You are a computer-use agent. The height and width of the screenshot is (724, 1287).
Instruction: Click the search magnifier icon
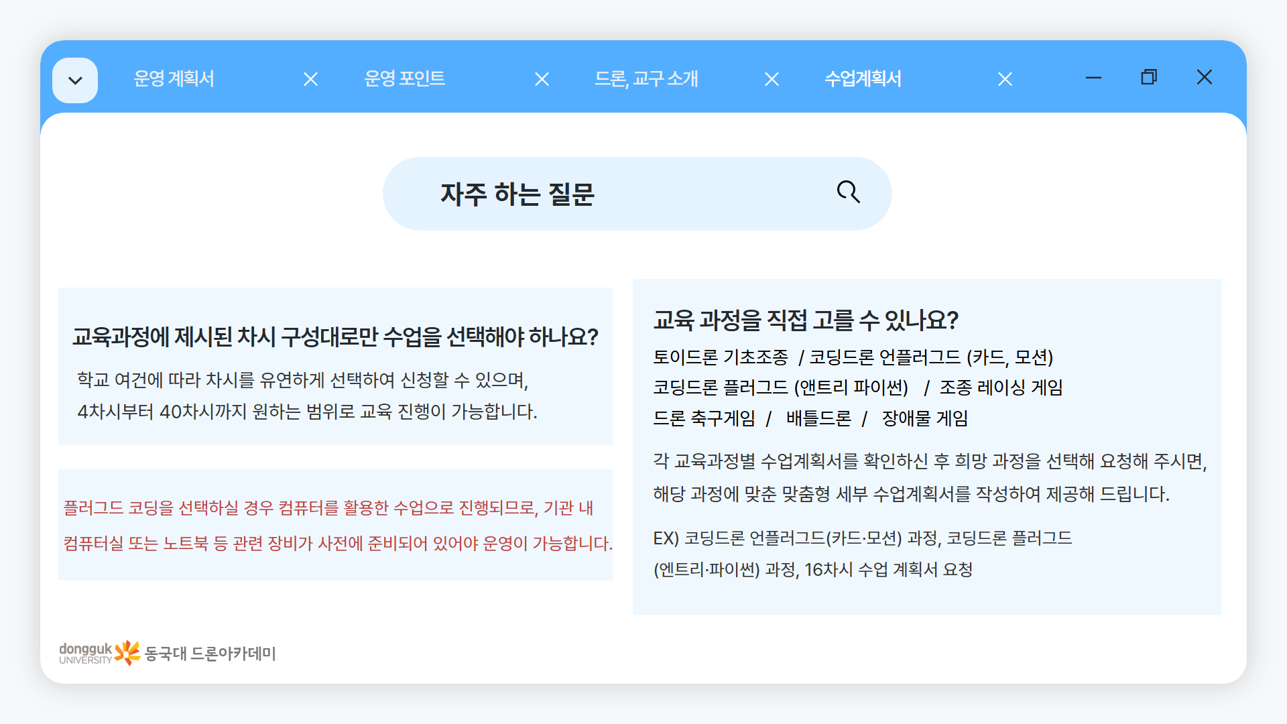(847, 192)
